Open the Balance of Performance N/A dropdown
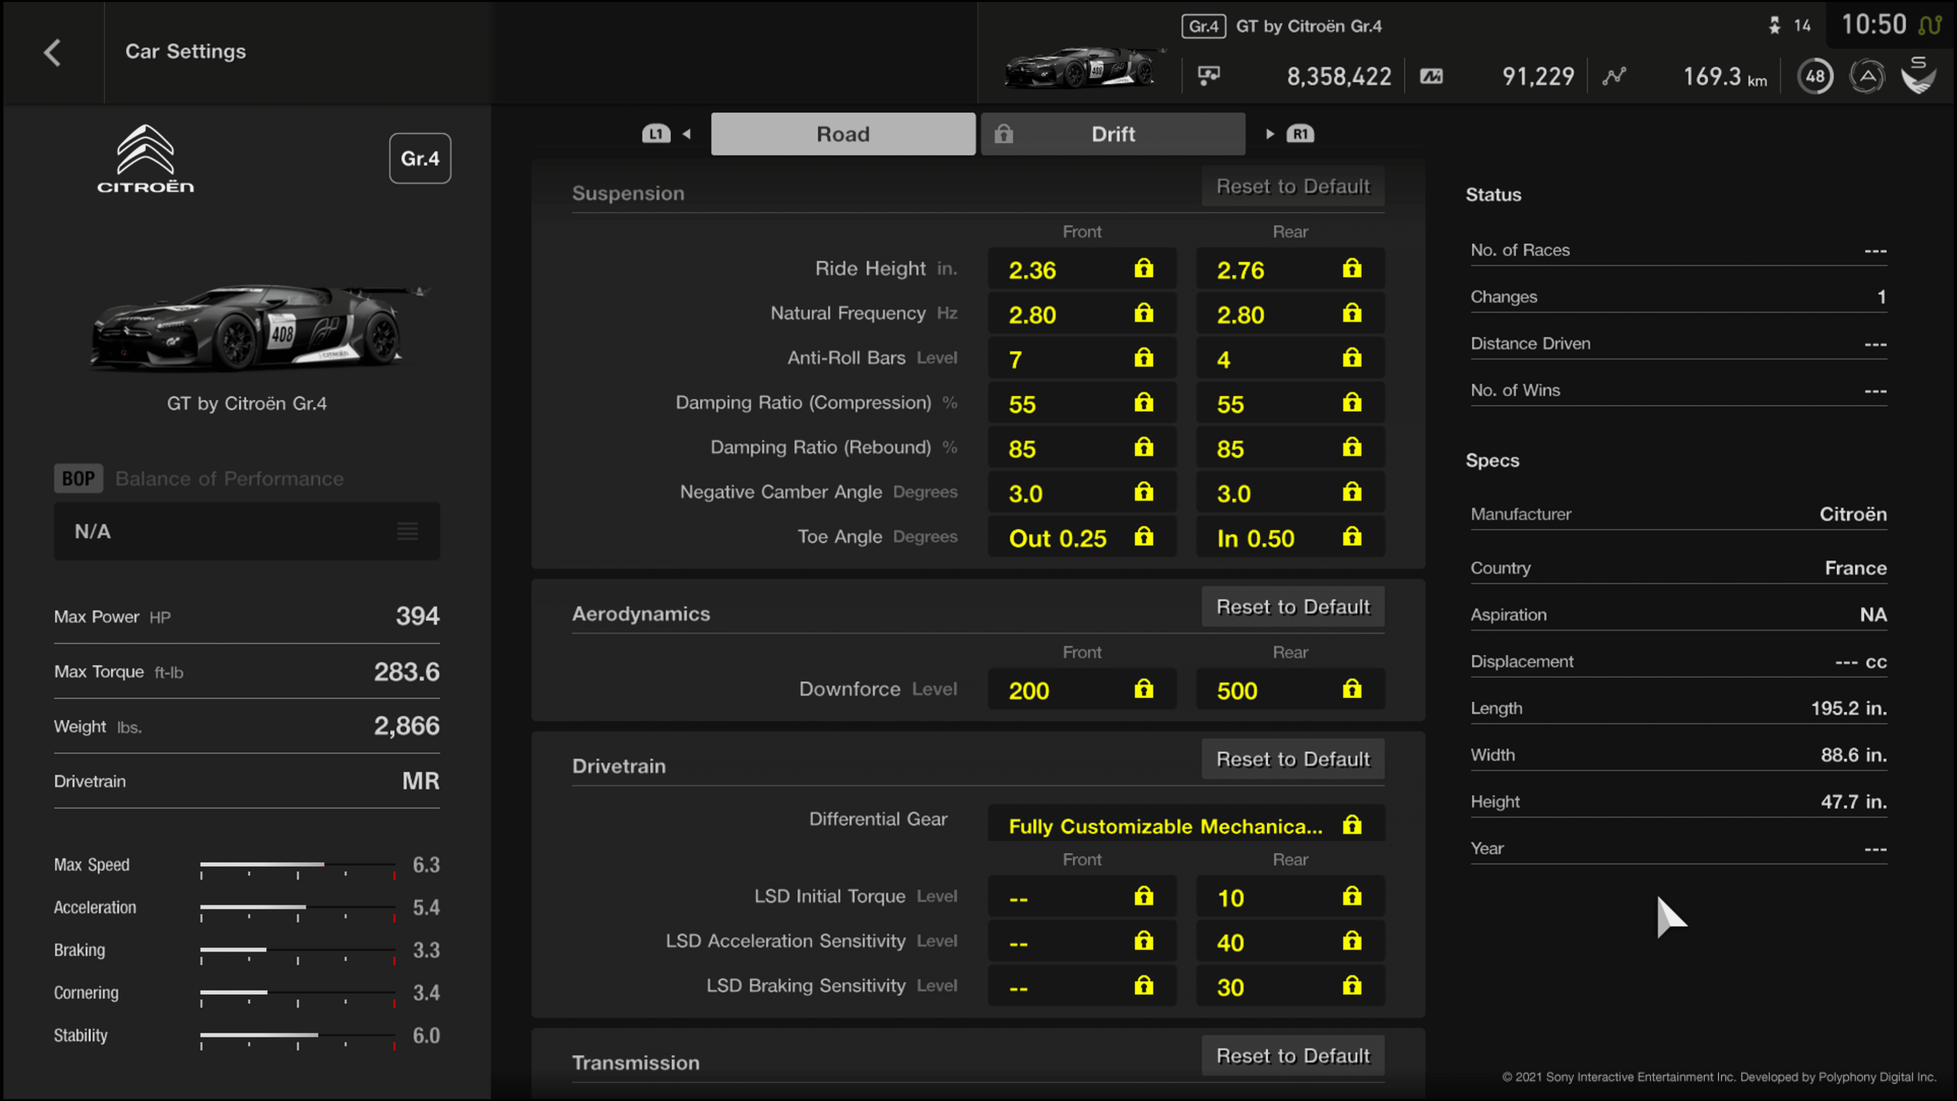1957x1101 pixels. pos(247,531)
